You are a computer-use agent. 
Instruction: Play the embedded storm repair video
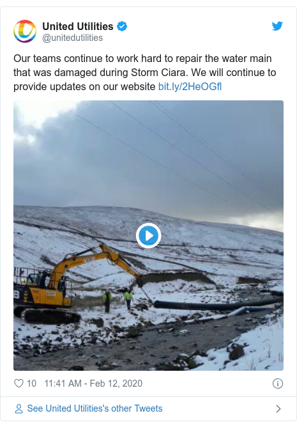pyautogui.click(x=148, y=236)
